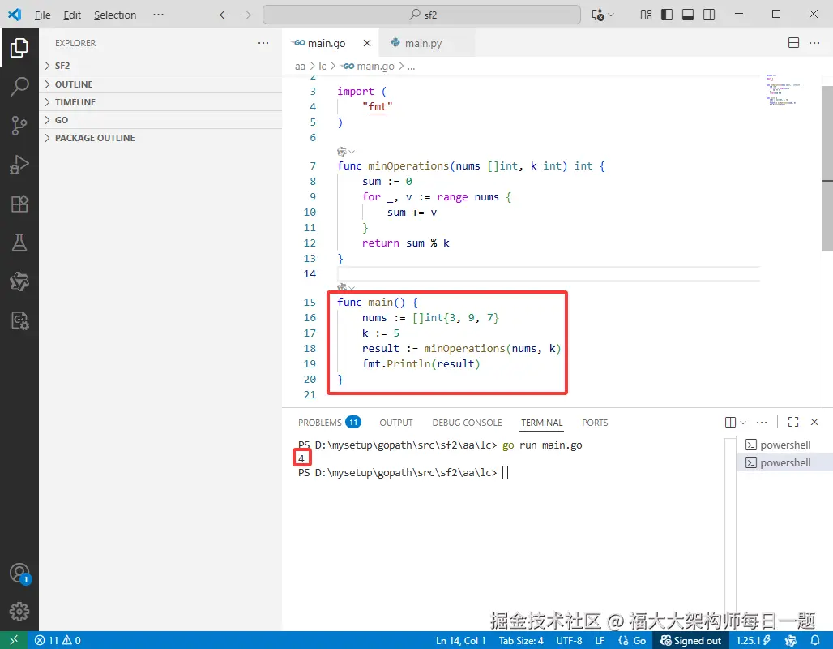Open the Accounts menu with badge
Viewport: 833px width, 649px height.
20,574
